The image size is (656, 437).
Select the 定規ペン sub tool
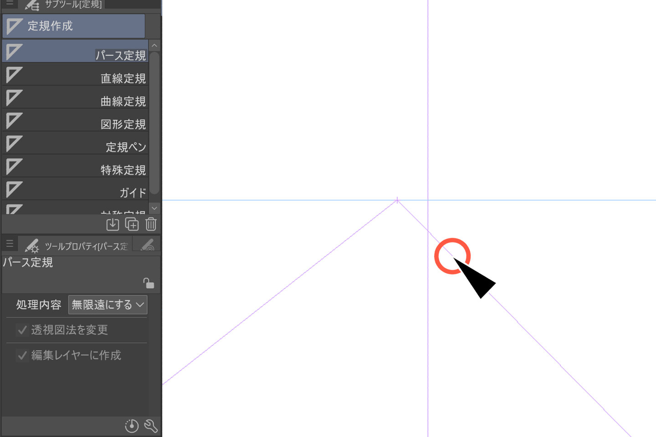point(75,143)
